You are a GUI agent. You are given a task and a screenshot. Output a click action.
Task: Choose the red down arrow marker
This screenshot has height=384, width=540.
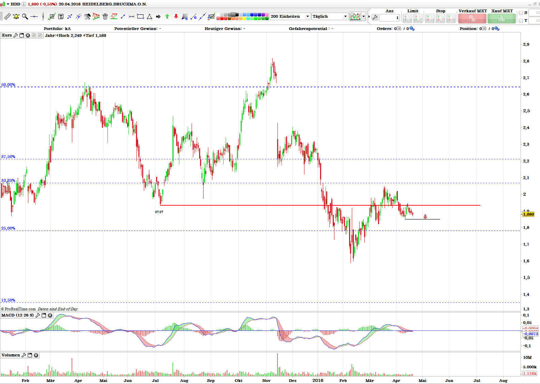click(176, 16)
